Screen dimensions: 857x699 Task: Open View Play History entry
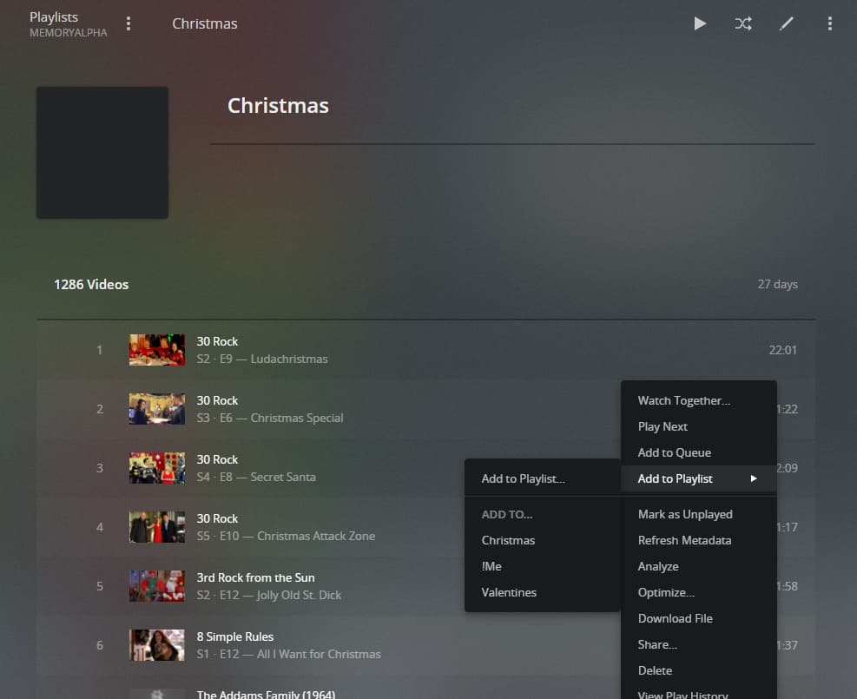point(698,693)
